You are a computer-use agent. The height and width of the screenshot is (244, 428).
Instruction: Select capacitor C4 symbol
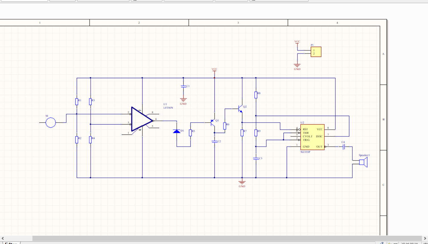click(x=344, y=147)
